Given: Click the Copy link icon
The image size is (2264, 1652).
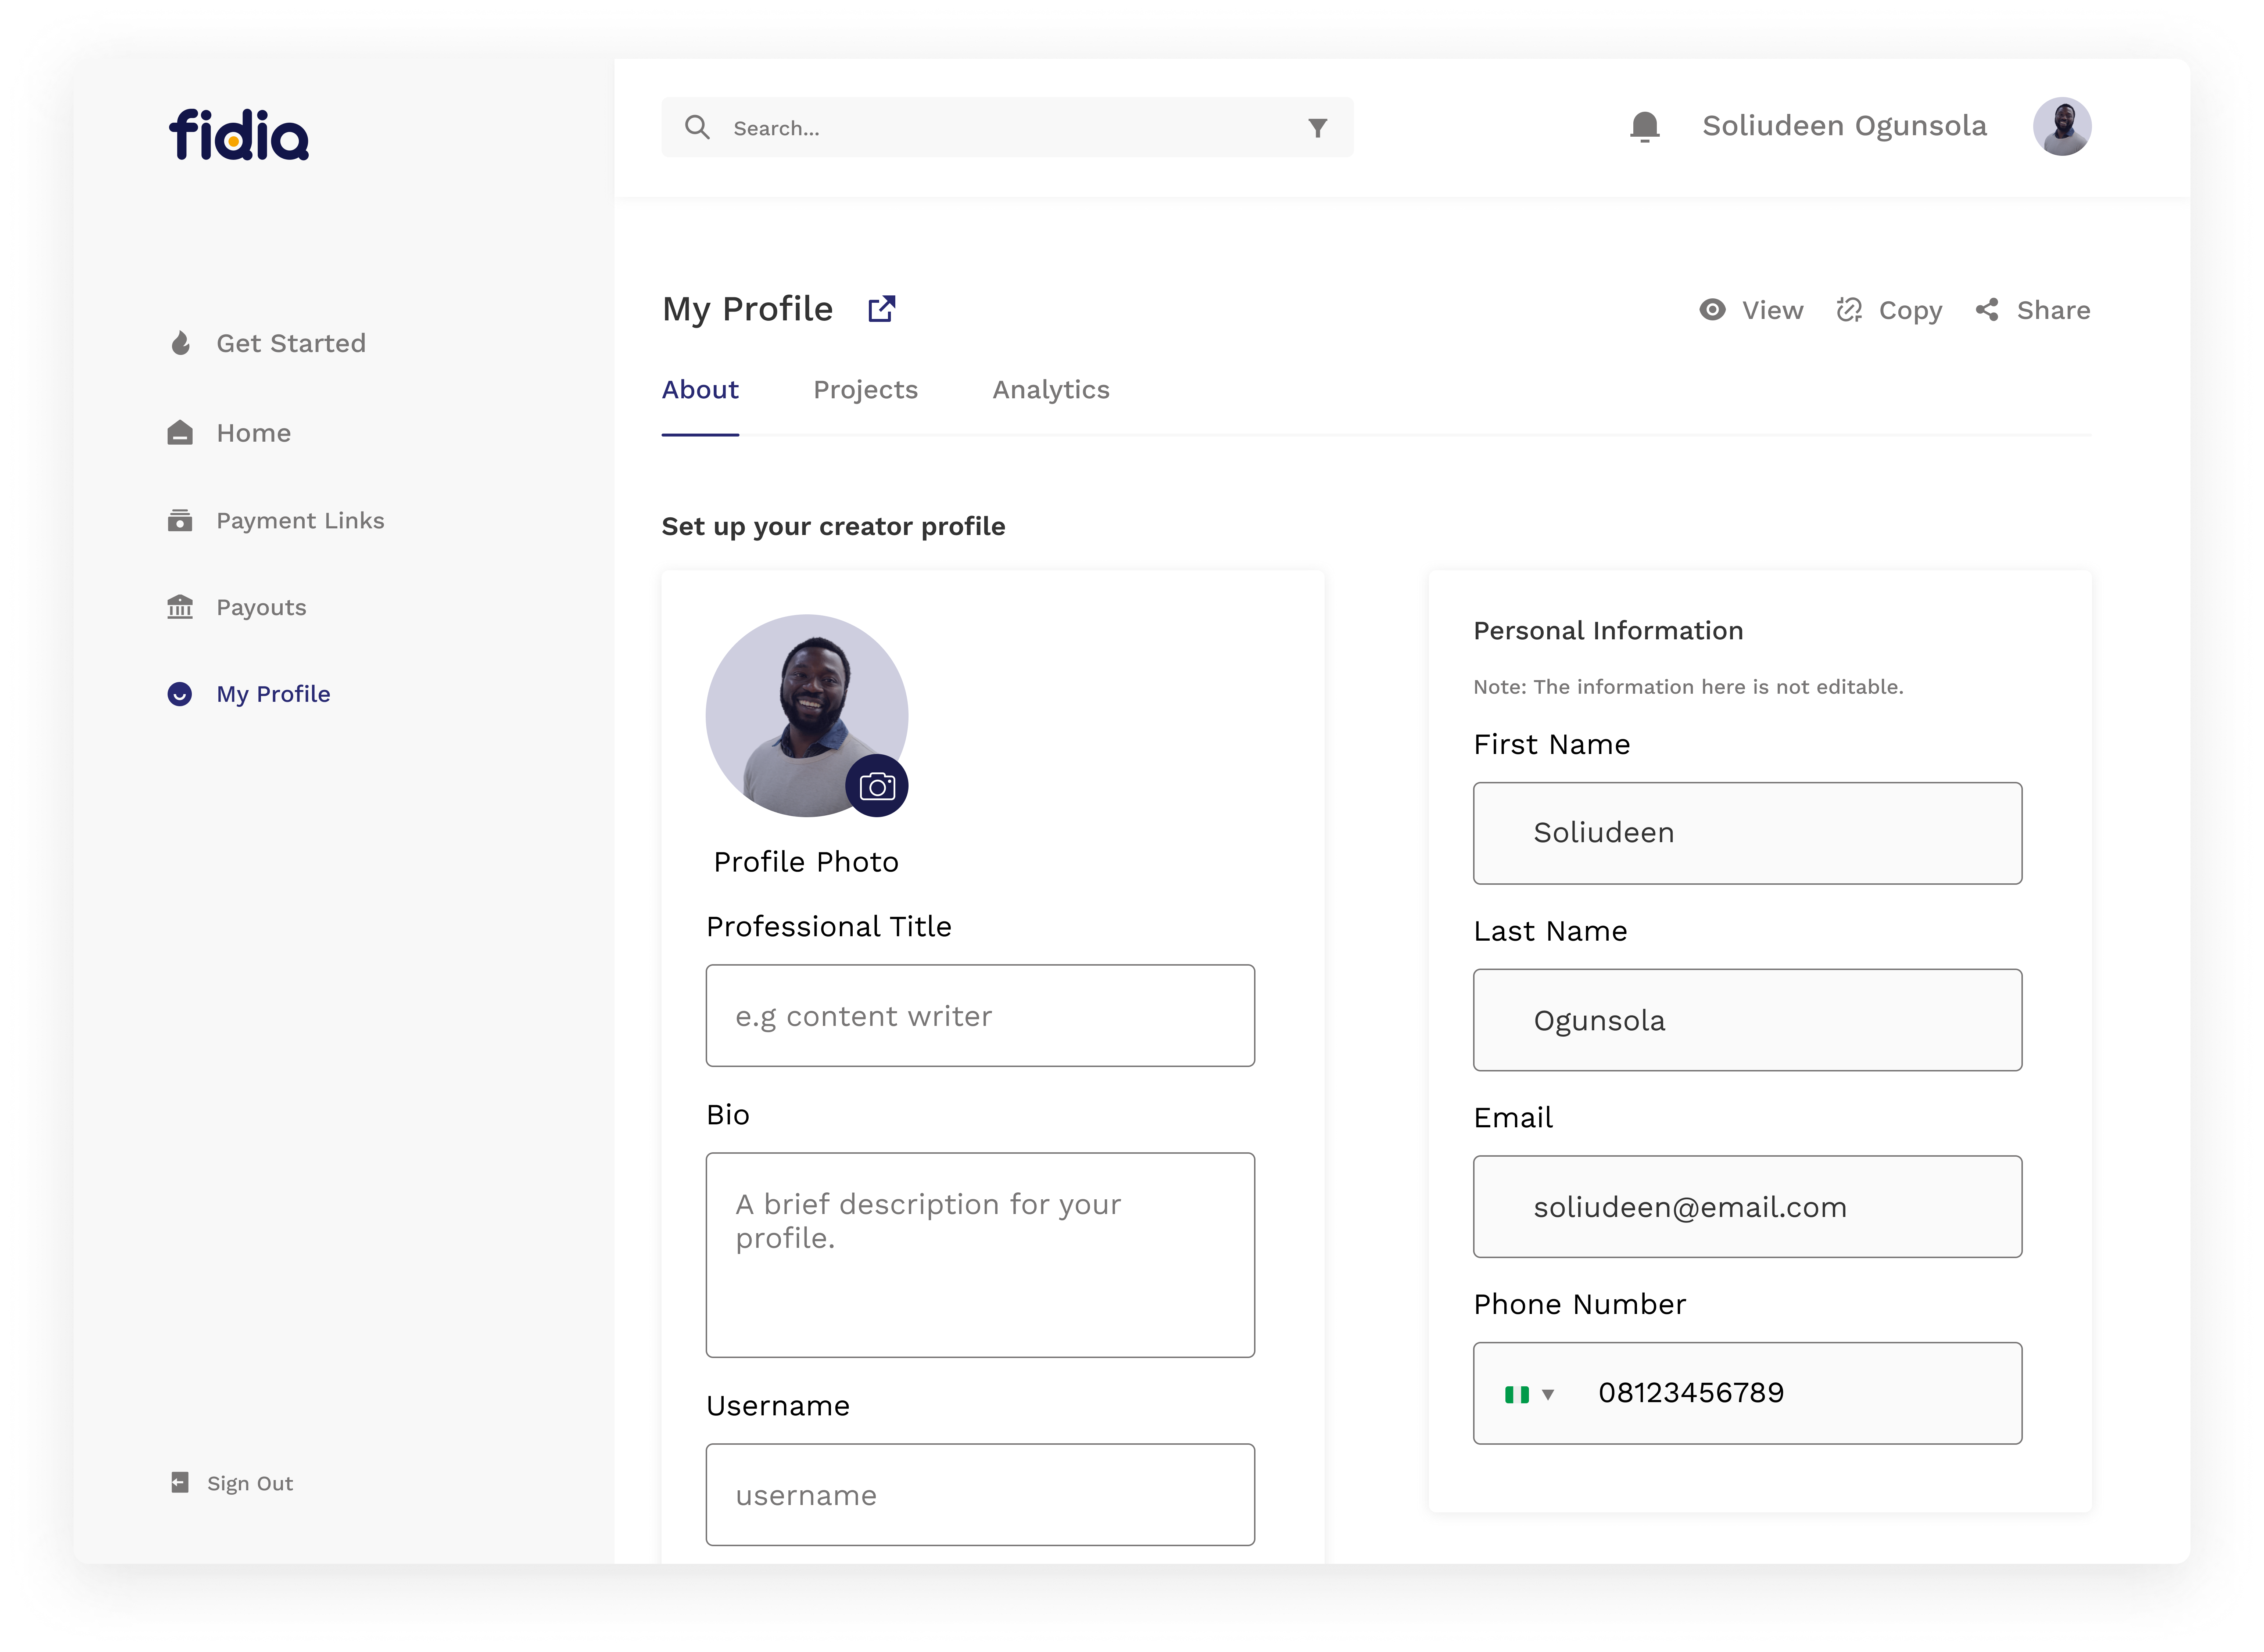Looking at the screenshot, I should click(1849, 310).
